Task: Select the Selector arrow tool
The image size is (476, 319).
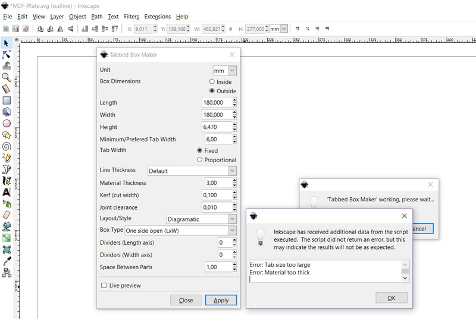Action: [x=7, y=43]
